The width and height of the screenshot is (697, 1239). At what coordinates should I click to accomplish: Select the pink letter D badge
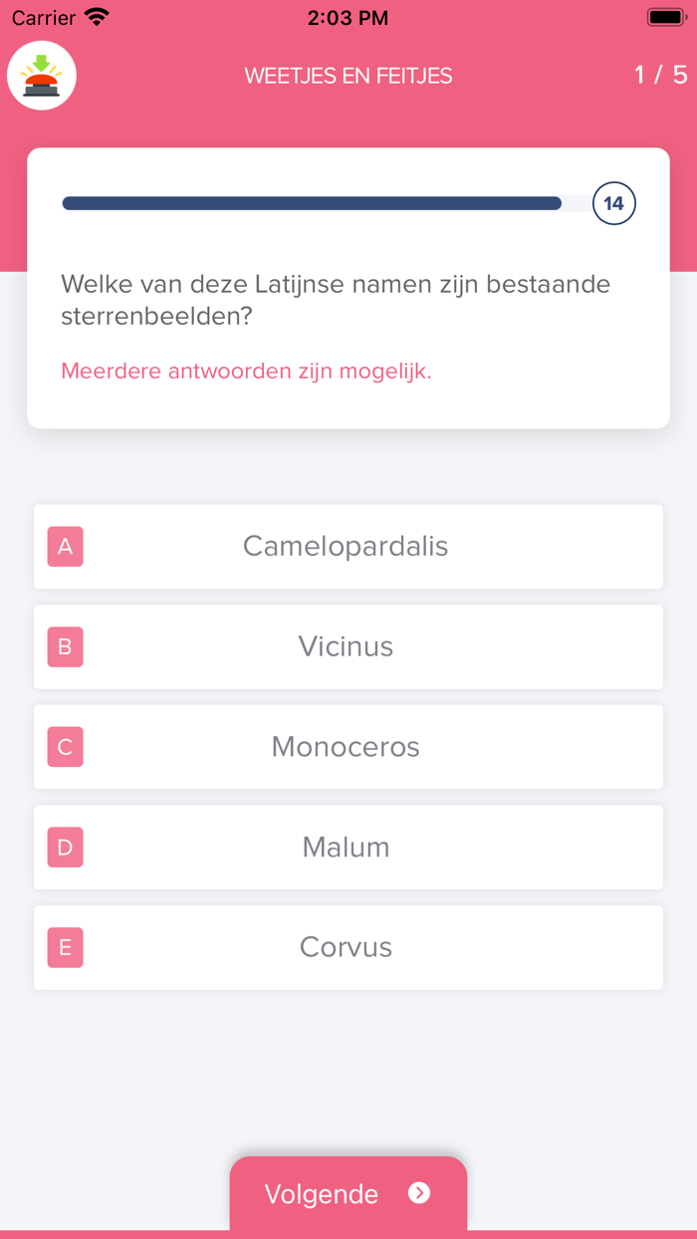pos(65,848)
